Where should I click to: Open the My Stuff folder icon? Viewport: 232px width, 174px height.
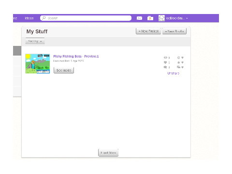150,18
